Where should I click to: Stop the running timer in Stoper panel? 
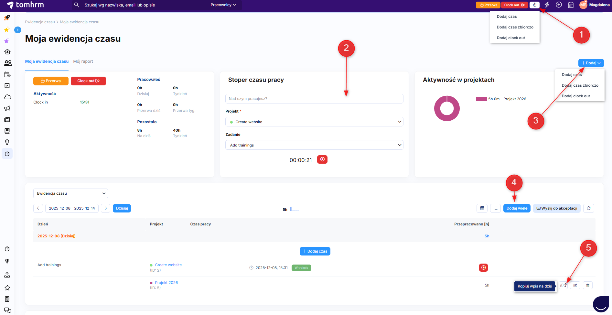tap(322, 159)
